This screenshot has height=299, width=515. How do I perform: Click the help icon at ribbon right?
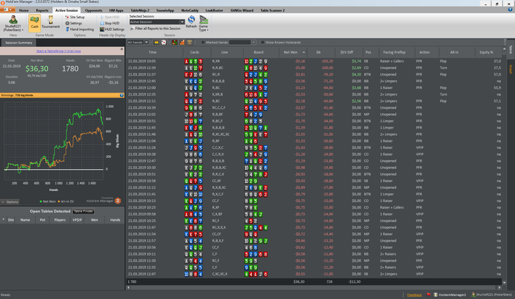tap(510, 10)
